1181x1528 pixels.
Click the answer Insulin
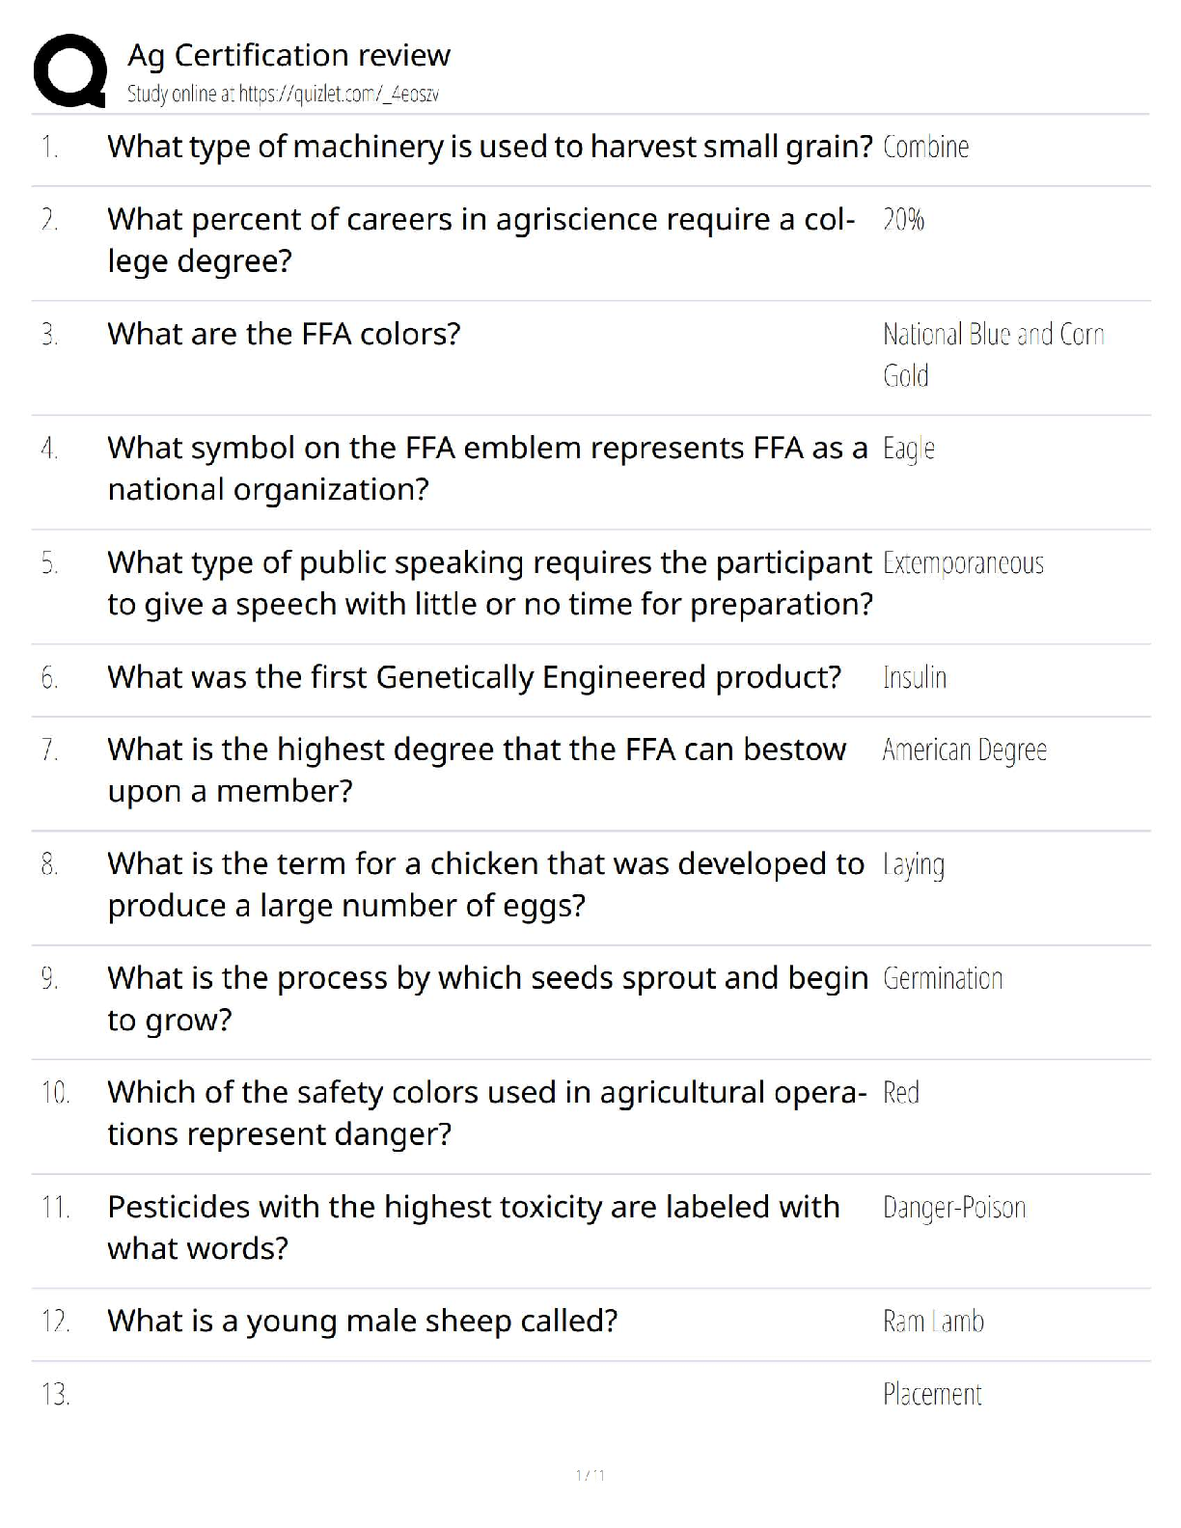pos(914,677)
